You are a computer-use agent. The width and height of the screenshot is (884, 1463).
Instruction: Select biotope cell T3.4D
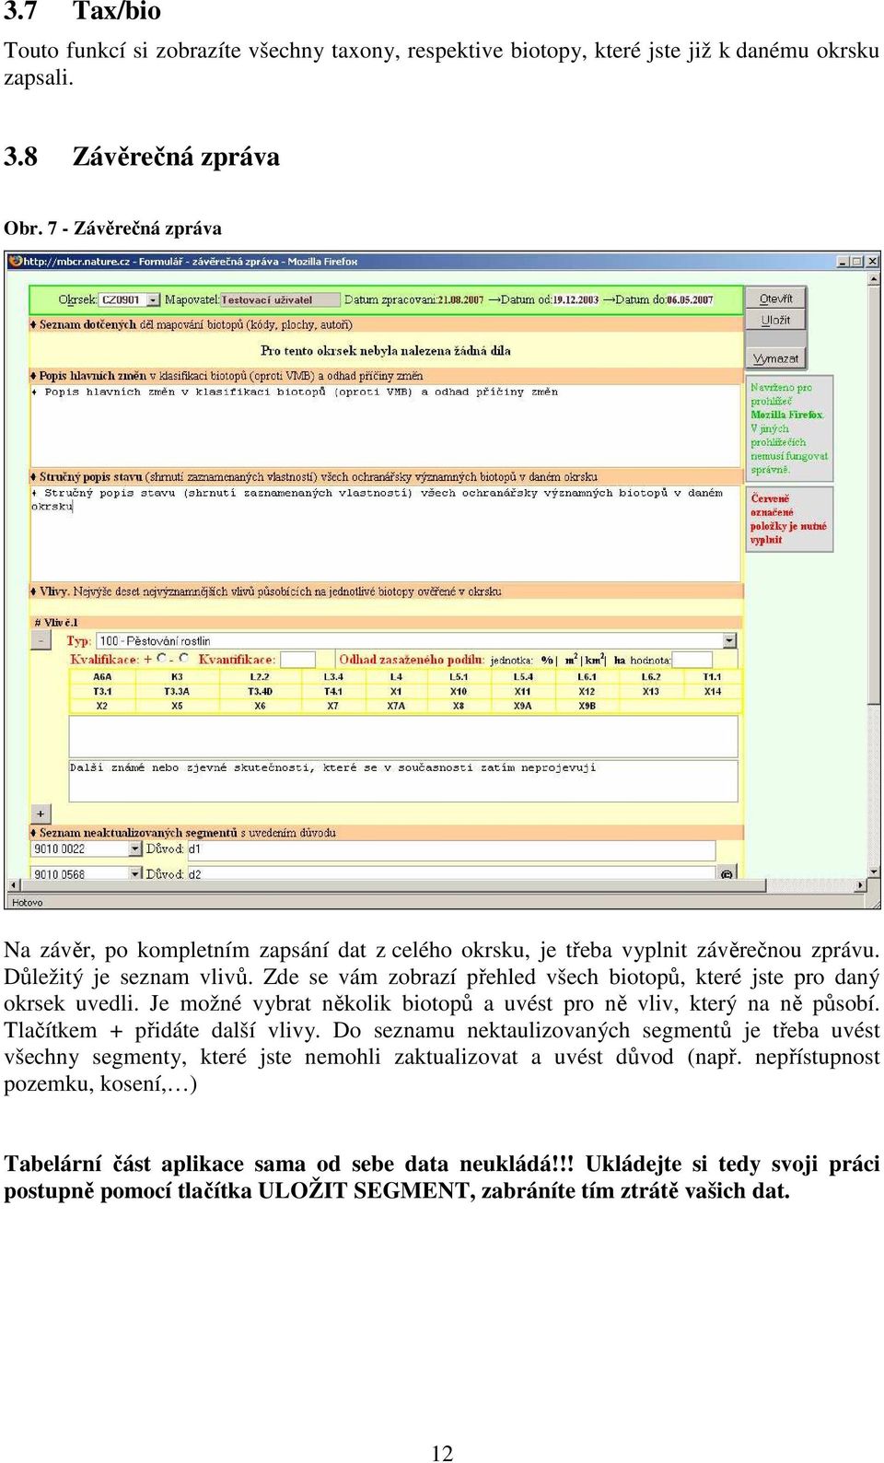click(260, 692)
